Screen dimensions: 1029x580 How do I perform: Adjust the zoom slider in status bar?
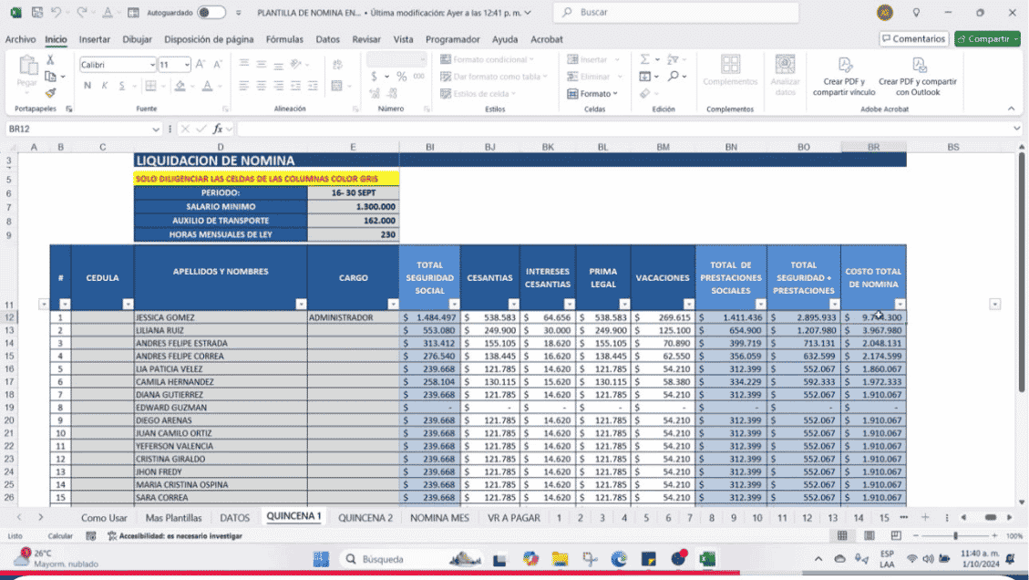[x=955, y=536]
